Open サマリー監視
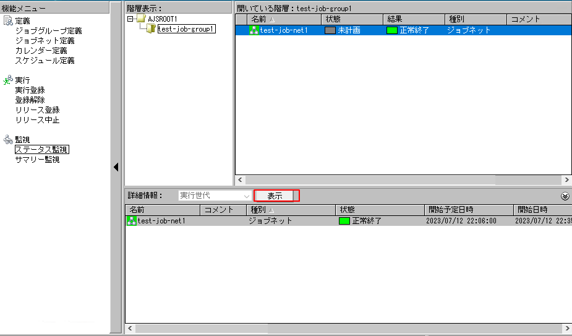Viewport: 572px width, 336px height. (x=37, y=159)
